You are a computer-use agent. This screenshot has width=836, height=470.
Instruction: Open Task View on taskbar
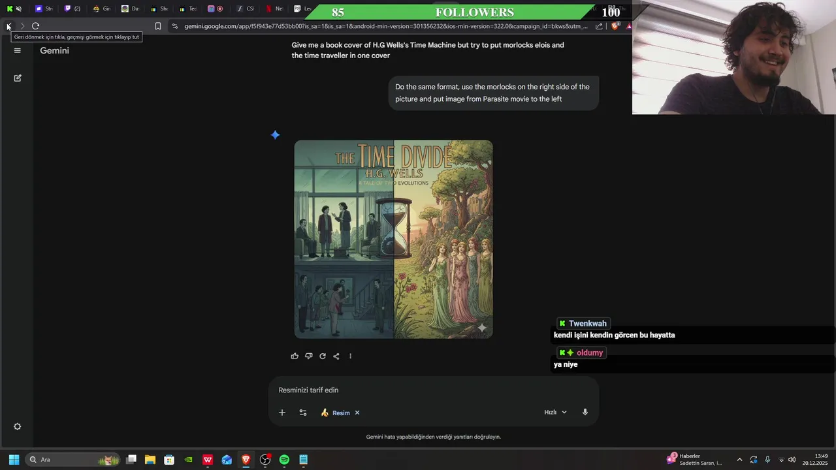point(131,460)
